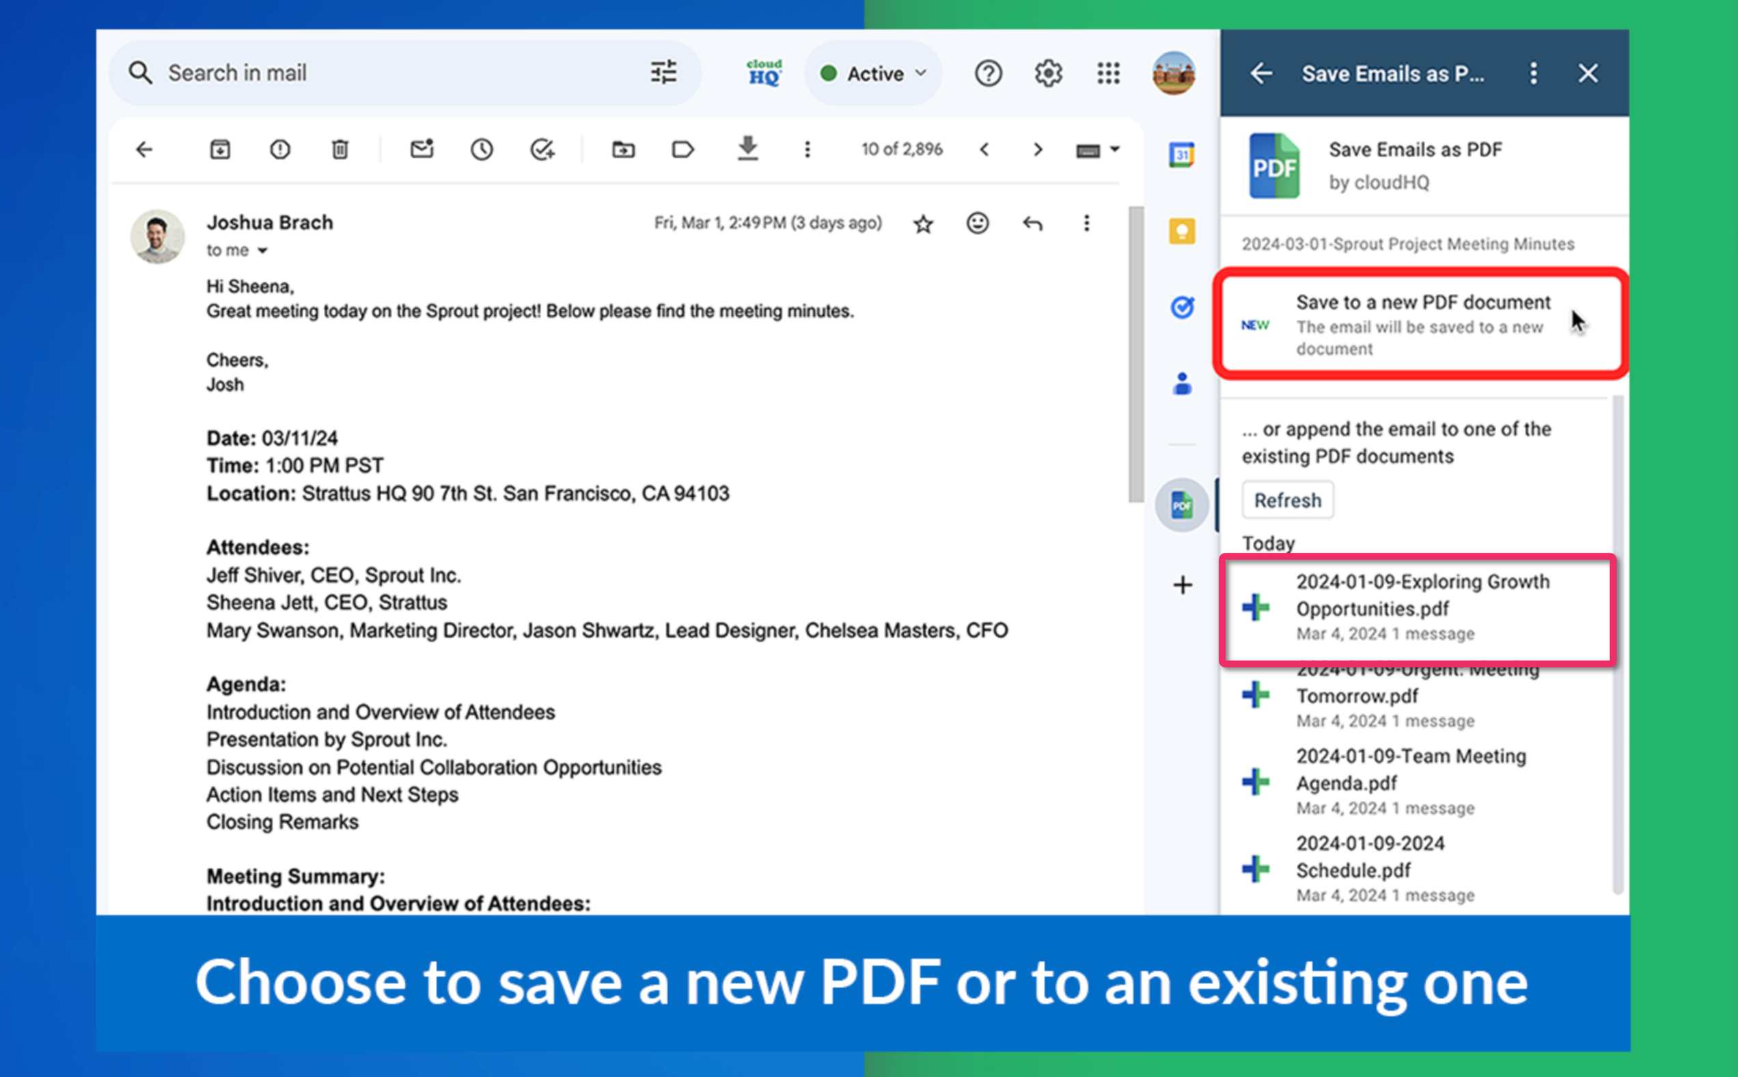Click the account profile avatar
This screenshot has height=1077, width=1738.
1174,73
